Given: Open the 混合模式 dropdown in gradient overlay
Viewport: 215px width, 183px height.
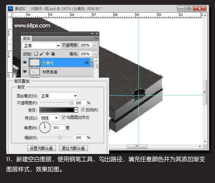Looking at the screenshot, I should point(59,96).
